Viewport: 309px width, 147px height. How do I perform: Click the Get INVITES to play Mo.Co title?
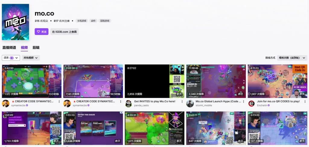pyautogui.click(x=155, y=102)
